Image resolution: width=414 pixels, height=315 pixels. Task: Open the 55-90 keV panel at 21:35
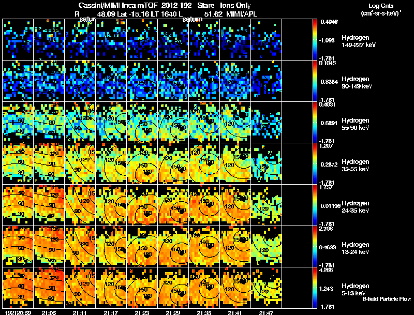click(x=204, y=123)
